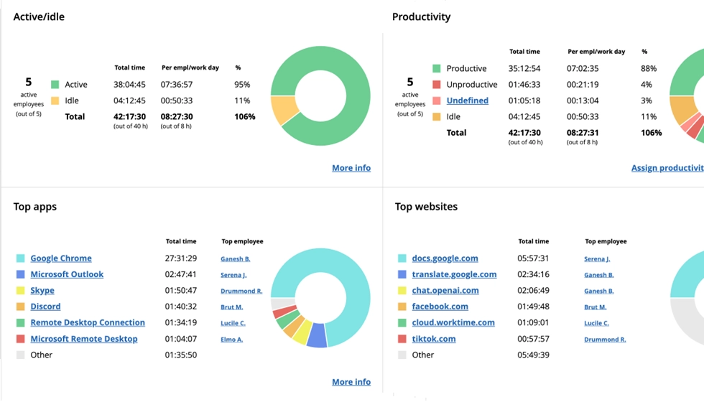Click the blue Microsoft Outlook legend swatch
704x402 pixels.
pos(20,274)
